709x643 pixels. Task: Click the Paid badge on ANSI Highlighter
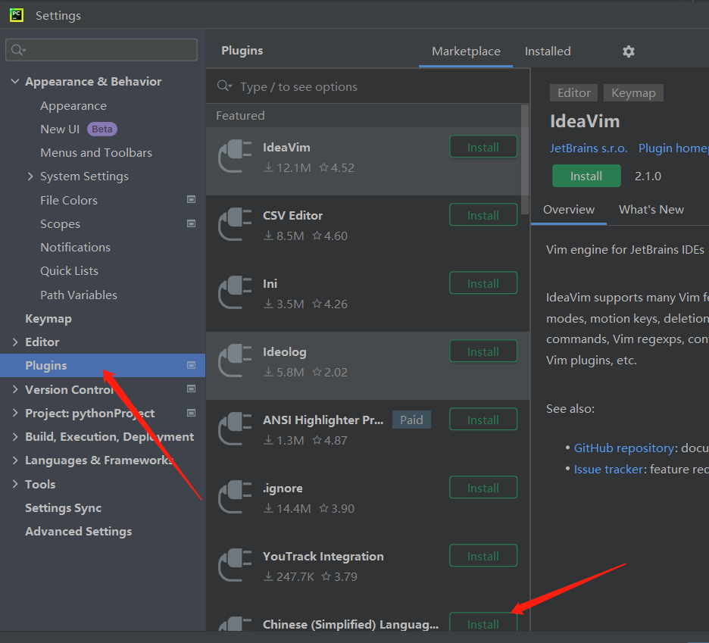411,419
